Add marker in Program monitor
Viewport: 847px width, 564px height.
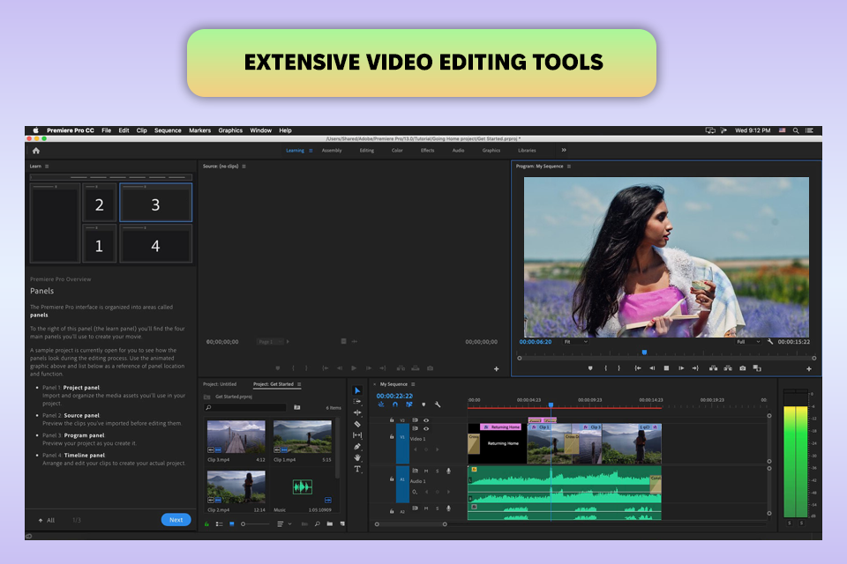[x=590, y=368]
